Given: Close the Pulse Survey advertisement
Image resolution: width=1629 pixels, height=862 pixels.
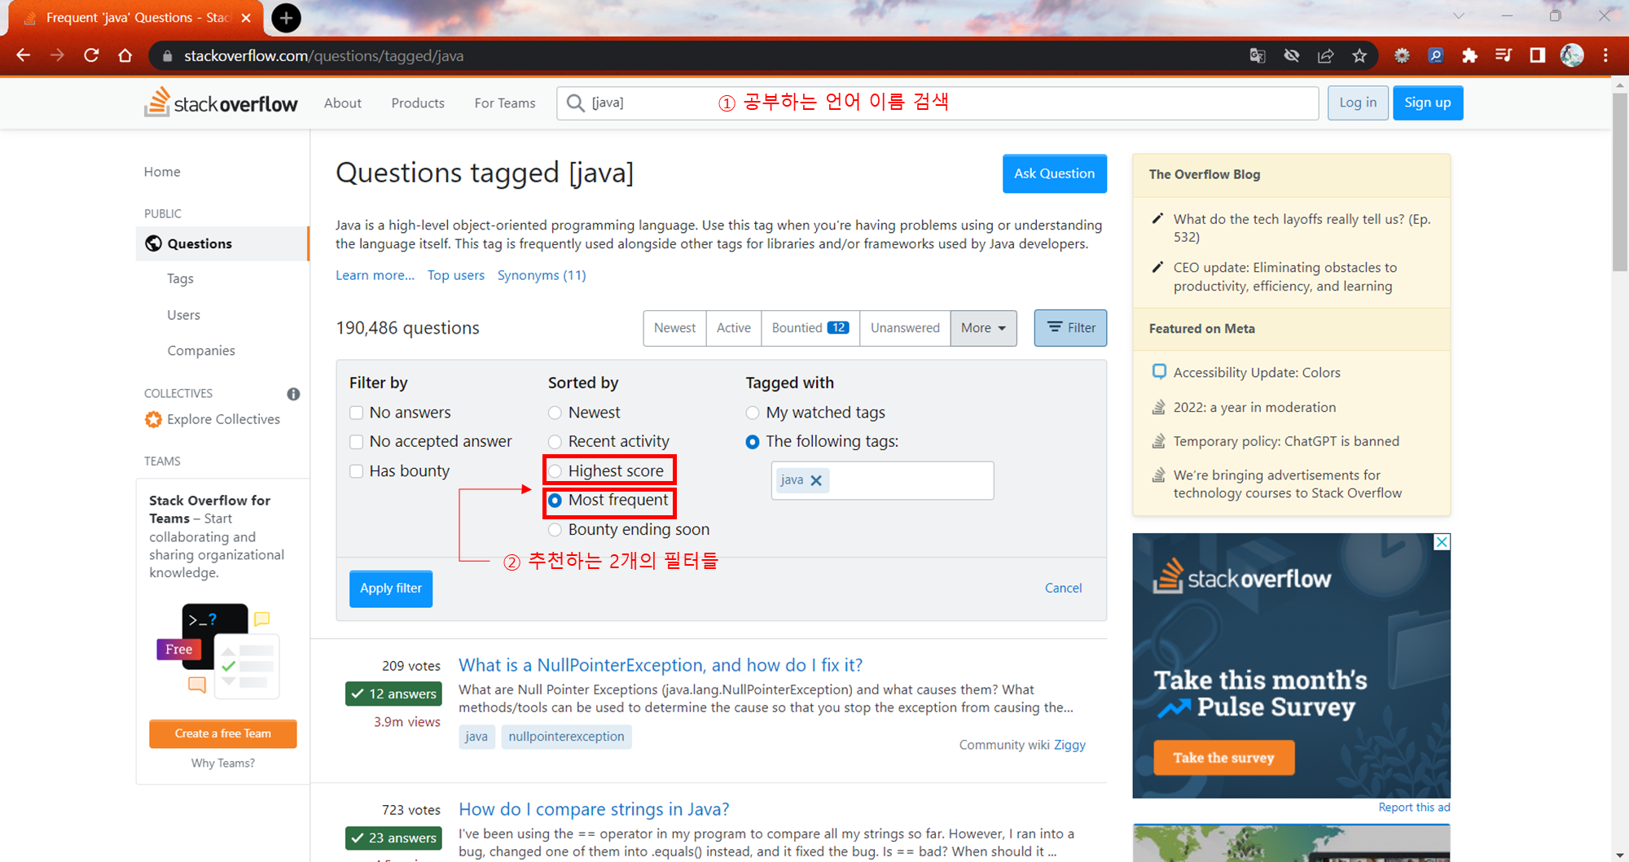Looking at the screenshot, I should pos(1442,542).
